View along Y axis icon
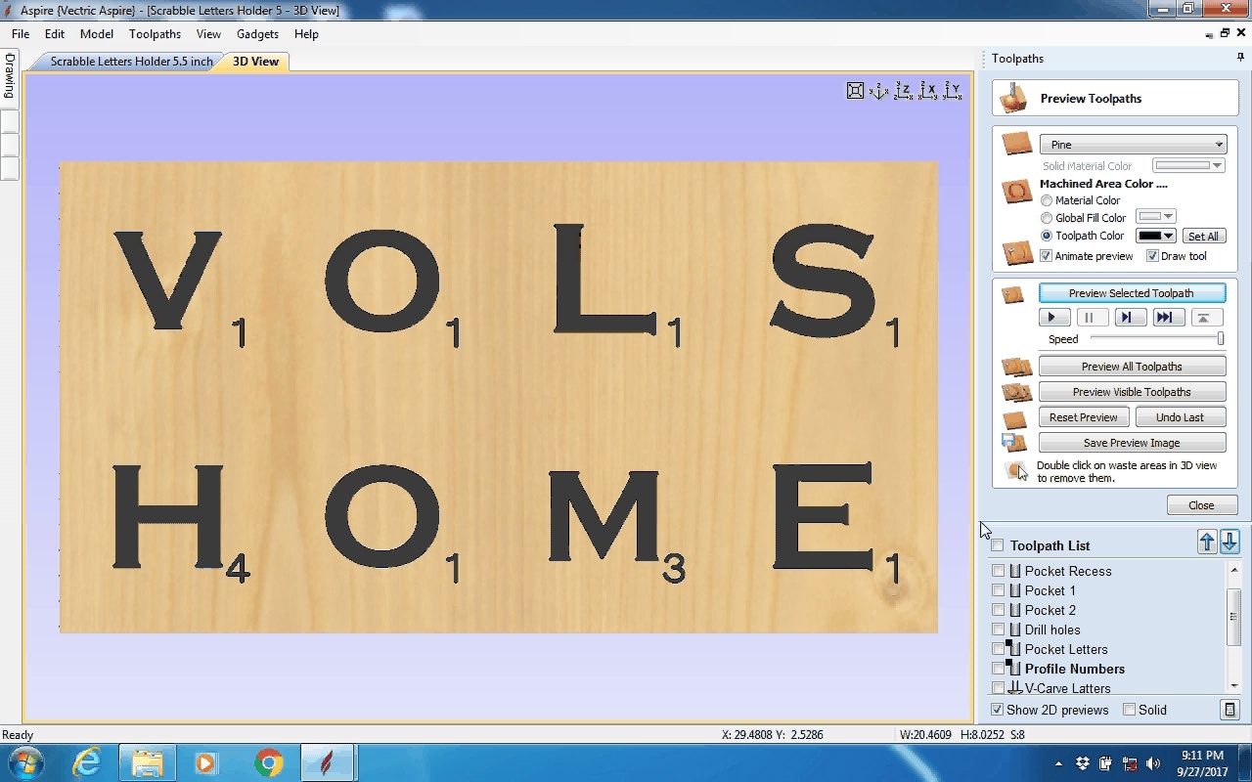1252x782 pixels. coord(952,91)
